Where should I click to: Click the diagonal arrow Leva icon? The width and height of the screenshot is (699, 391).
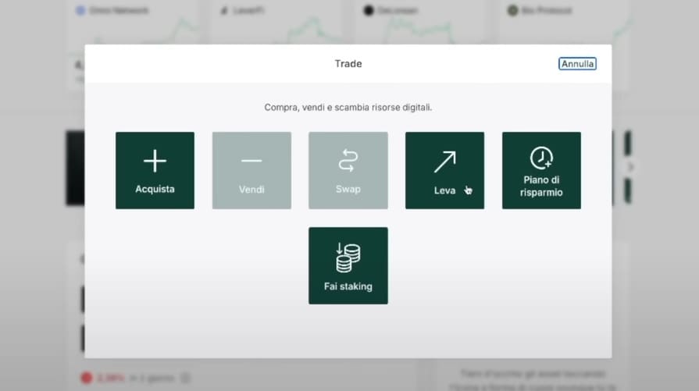coord(444,162)
